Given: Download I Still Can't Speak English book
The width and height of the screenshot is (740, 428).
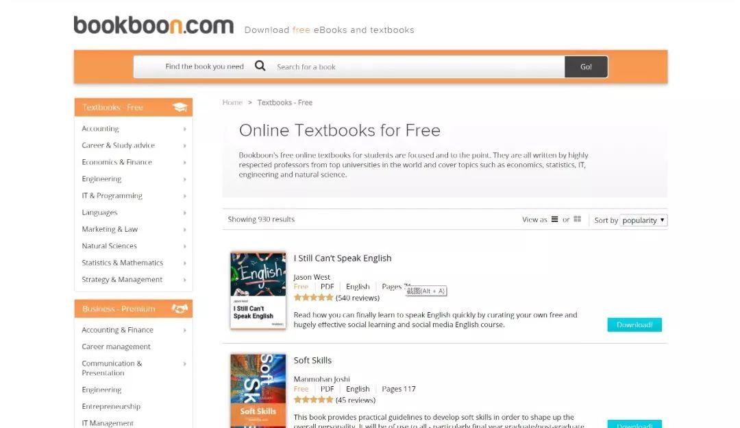Looking at the screenshot, I should [x=634, y=324].
